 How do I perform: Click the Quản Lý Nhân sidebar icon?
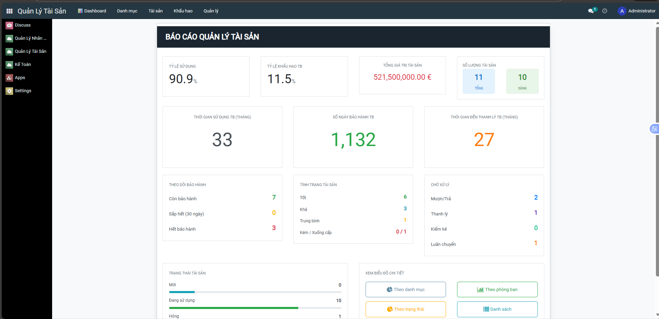[9, 38]
